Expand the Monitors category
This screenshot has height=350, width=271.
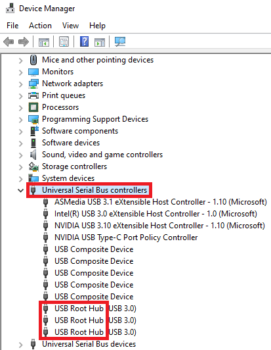point(21,72)
